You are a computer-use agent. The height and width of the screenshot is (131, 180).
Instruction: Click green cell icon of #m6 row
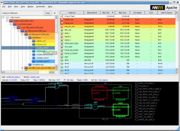(62, 70)
